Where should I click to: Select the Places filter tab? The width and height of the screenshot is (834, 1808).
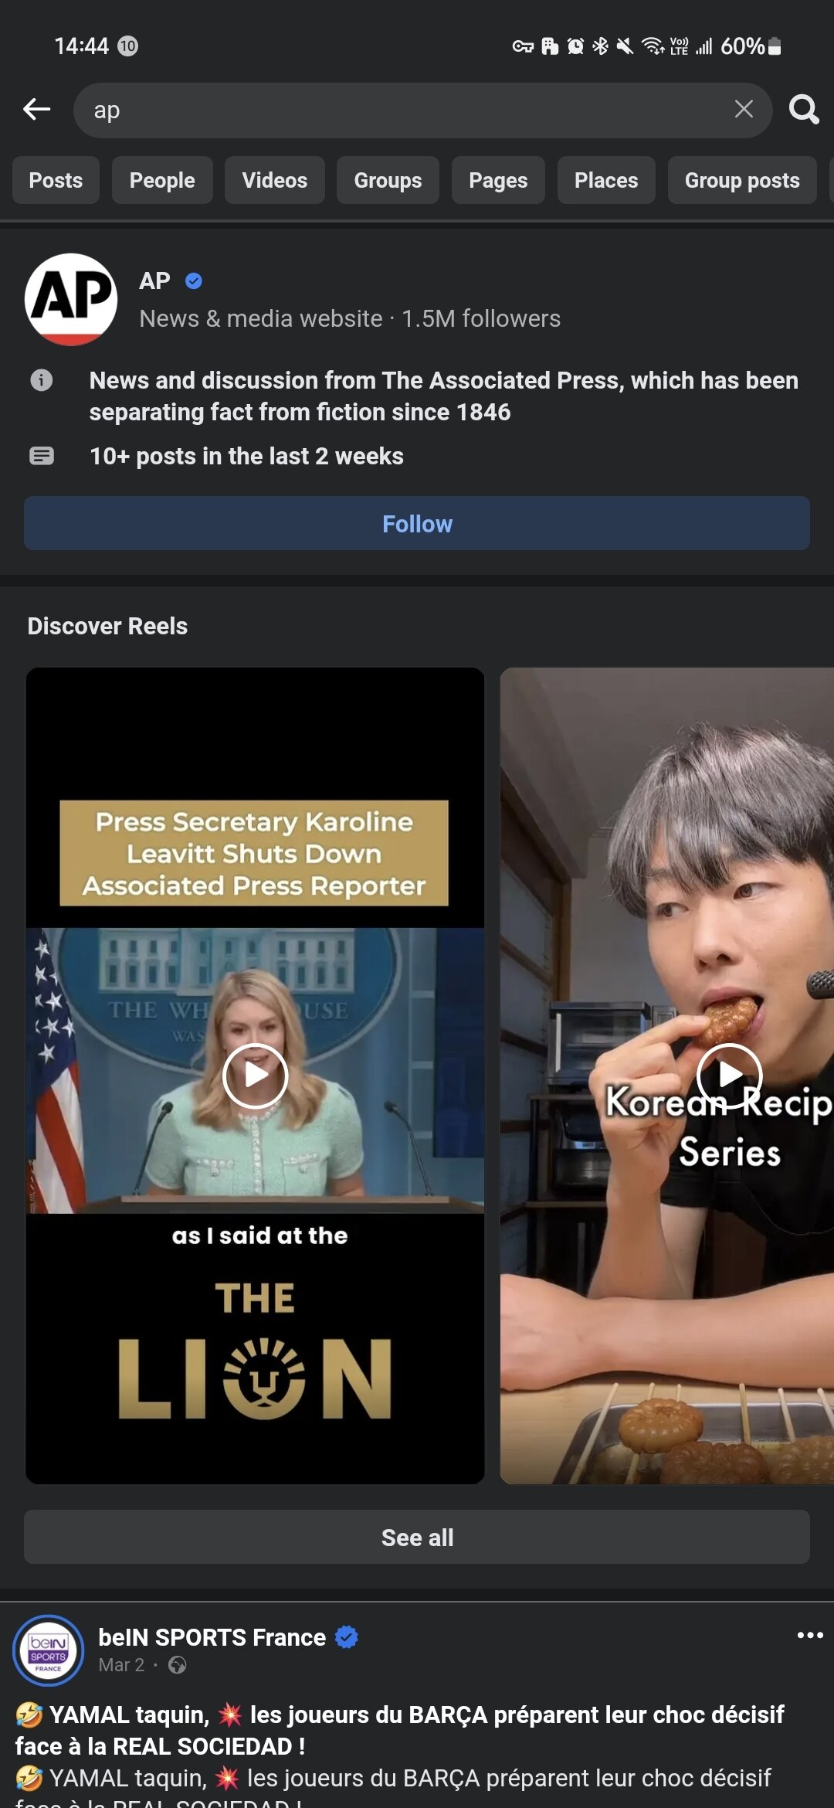click(x=606, y=180)
